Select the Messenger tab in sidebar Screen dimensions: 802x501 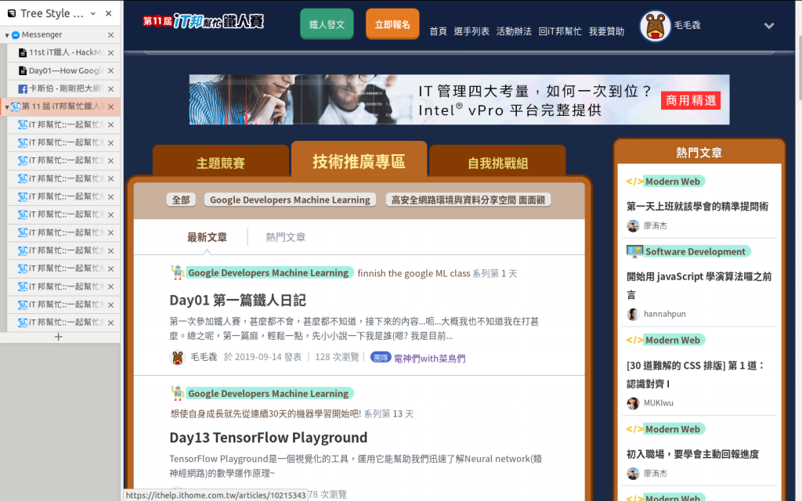pyautogui.click(x=60, y=34)
